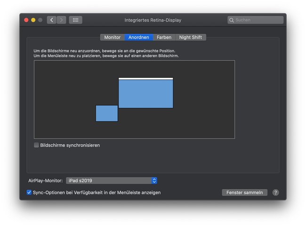
Task: Focus the Suchen search field
Action: pos(256,20)
